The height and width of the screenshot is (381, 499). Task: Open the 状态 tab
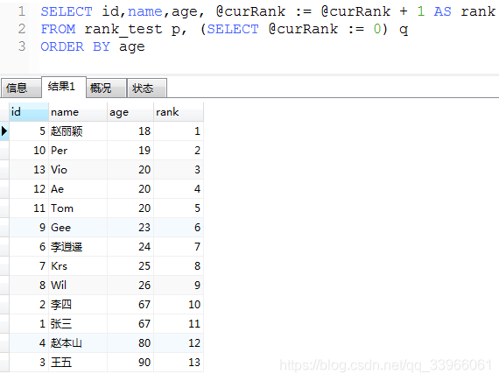click(147, 88)
